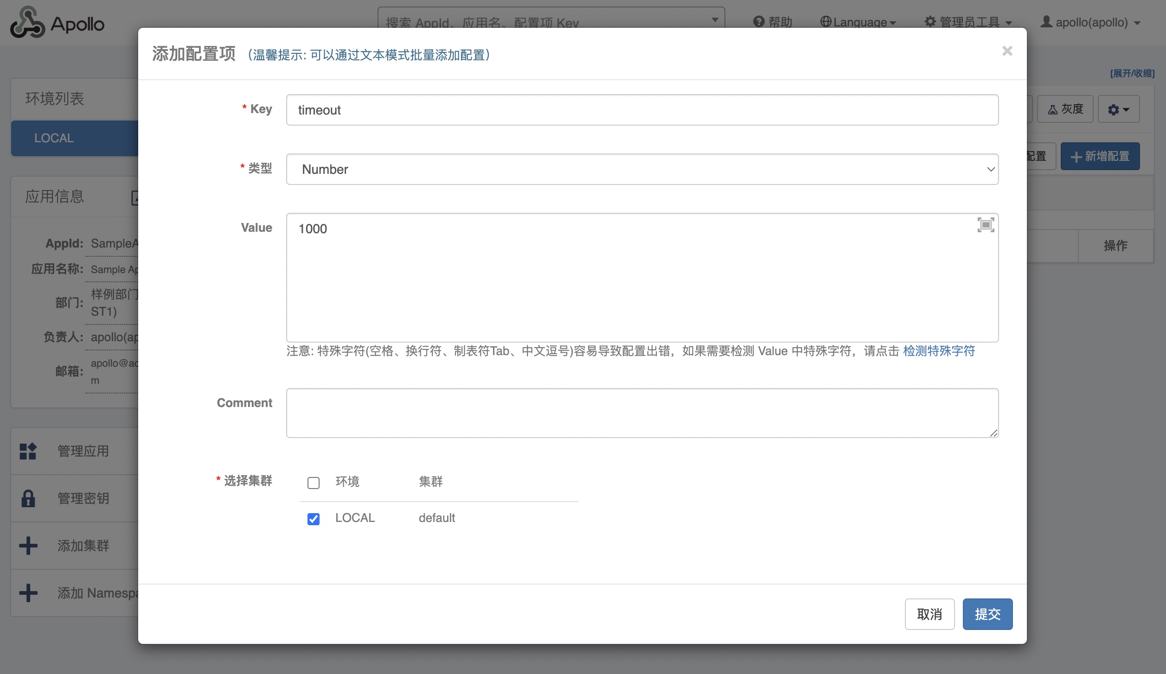Open the gear settings dropdown near 灰度
Viewport: 1166px width, 674px height.
[x=1119, y=109]
